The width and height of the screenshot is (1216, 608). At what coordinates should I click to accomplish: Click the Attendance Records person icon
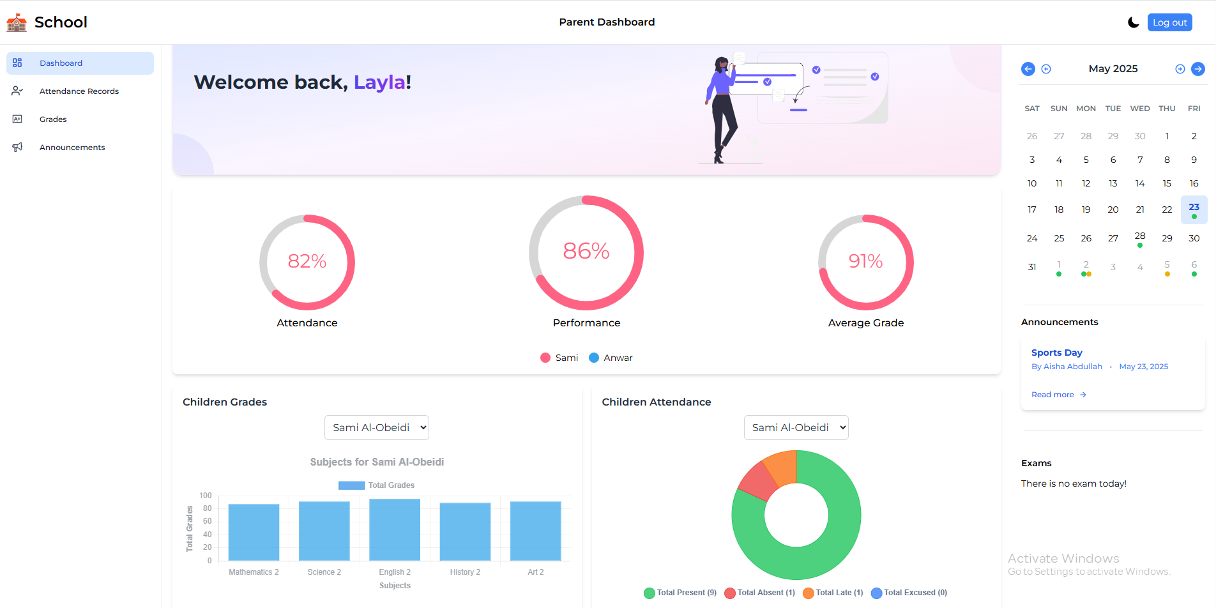pyautogui.click(x=17, y=91)
